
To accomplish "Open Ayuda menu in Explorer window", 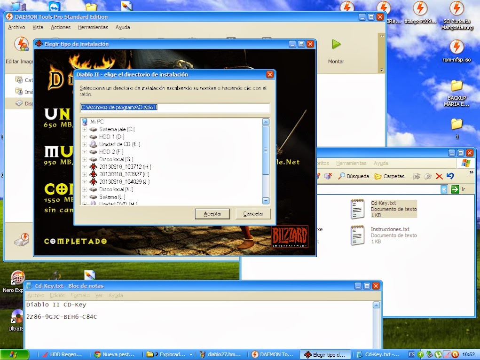I will pyautogui.click(x=381, y=164).
